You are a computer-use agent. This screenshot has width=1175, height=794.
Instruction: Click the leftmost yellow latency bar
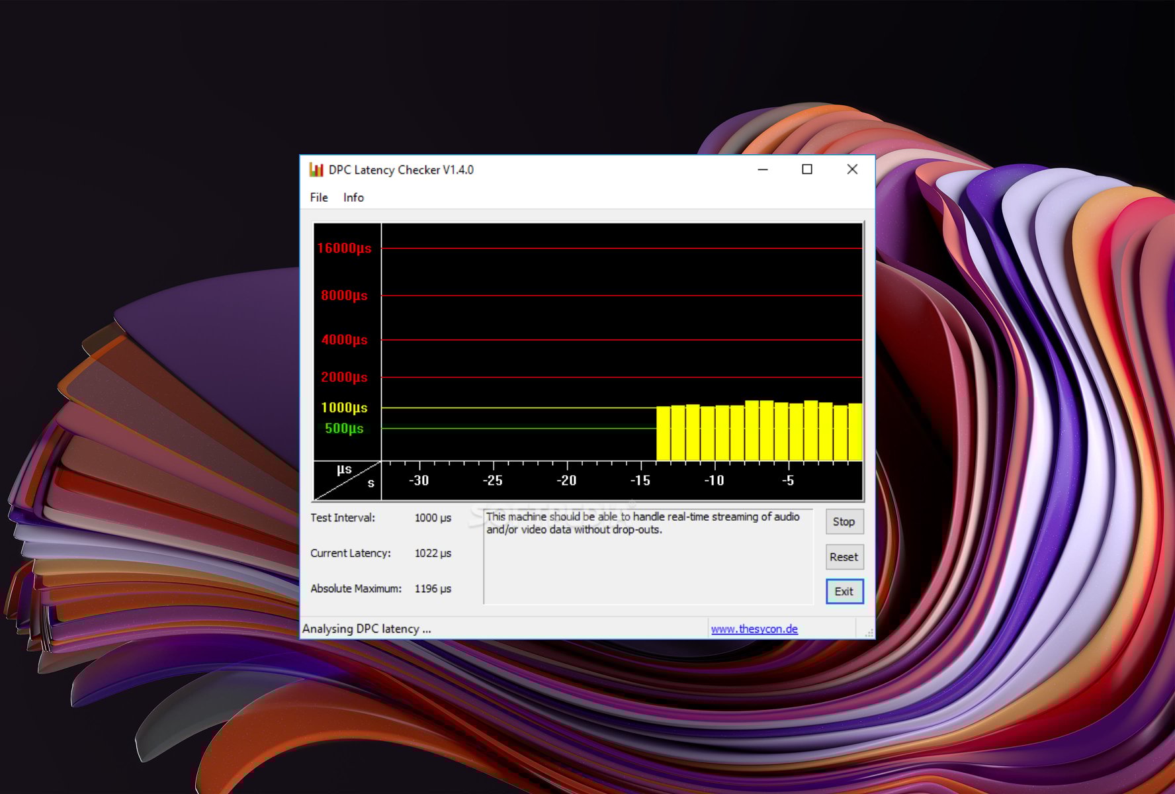663,433
